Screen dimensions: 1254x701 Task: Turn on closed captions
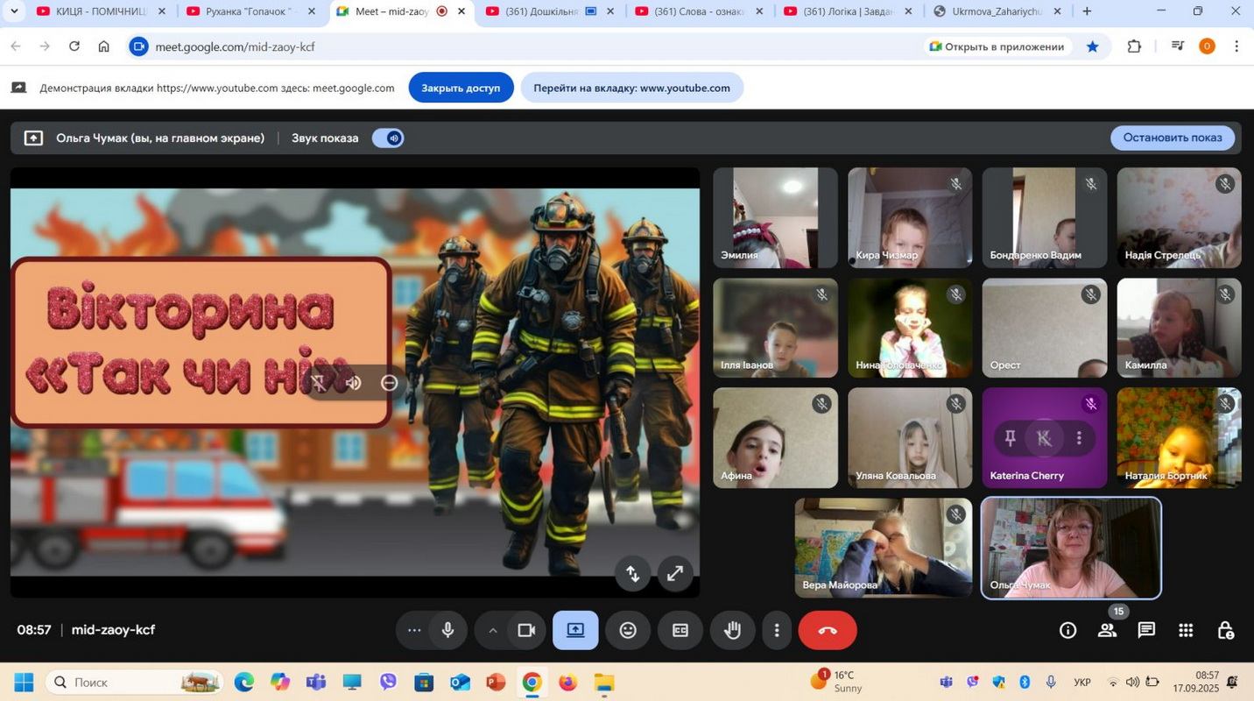point(680,630)
